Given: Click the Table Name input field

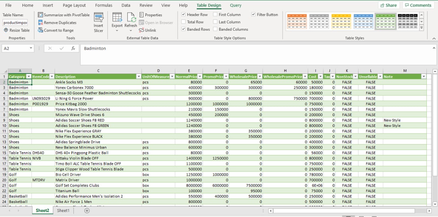Looking at the screenshot, I should 16,23.
